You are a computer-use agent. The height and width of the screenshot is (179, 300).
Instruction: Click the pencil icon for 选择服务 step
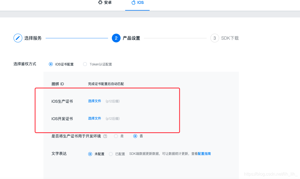pos(18,38)
